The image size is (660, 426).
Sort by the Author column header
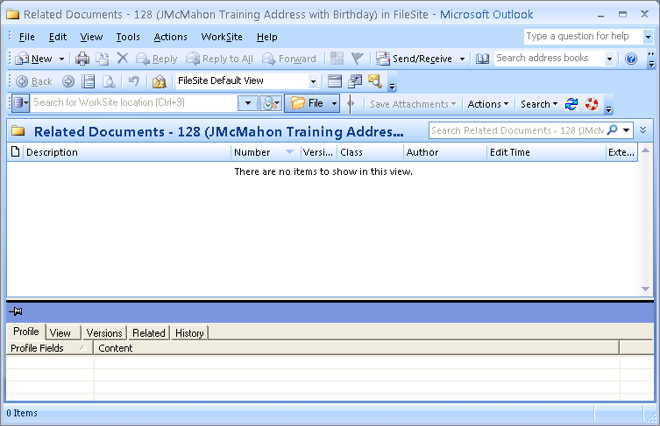[445, 152]
